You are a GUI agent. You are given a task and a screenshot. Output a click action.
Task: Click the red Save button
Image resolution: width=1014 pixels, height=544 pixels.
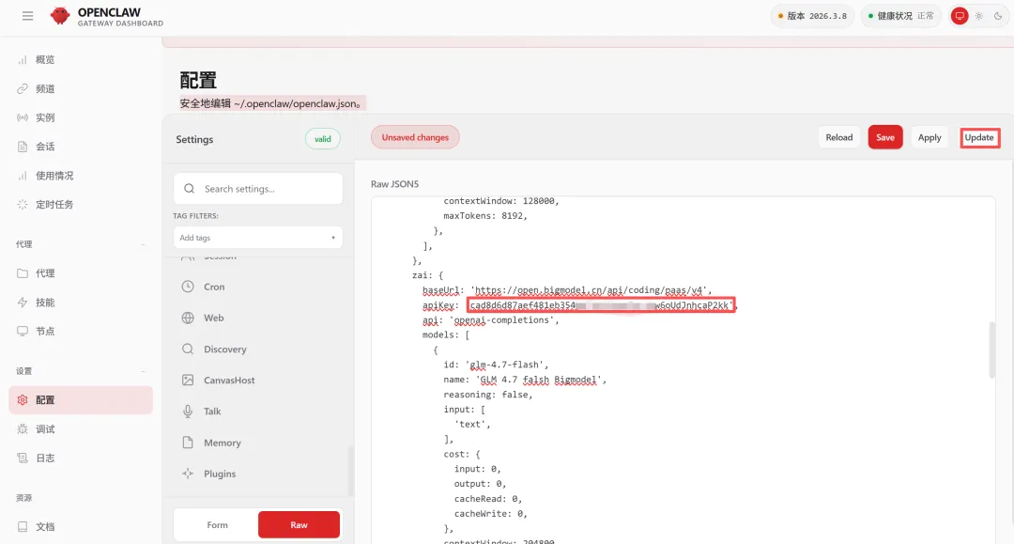point(885,137)
